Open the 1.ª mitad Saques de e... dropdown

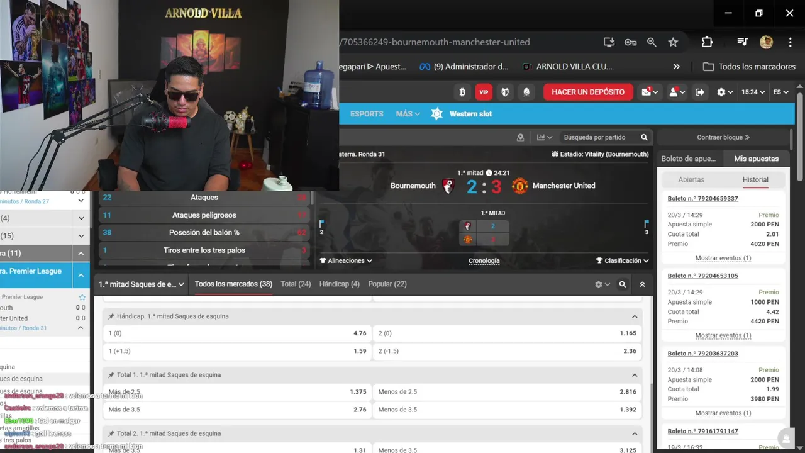[x=141, y=284]
